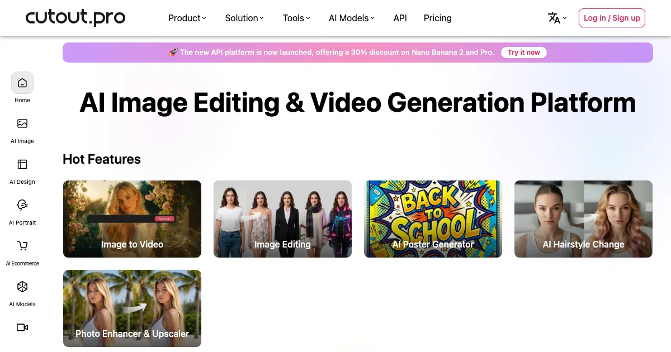The image size is (671, 352).
Task: Open the language translation selector
Action: click(557, 18)
